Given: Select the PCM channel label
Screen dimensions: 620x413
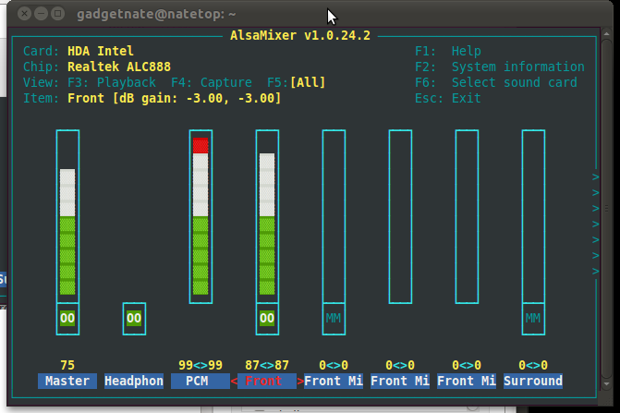Looking at the screenshot, I should pos(201,381).
